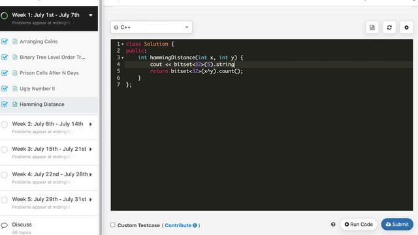Click the Week 1: July 1st - July 7th heading

click(x=46, y=15)
